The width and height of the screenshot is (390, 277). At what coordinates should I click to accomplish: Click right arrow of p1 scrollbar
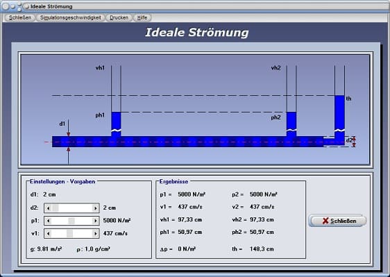[96, 221]
